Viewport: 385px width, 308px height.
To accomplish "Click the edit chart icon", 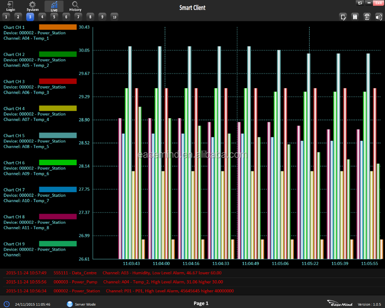I will pyautogui.click(x=343, y=16).
